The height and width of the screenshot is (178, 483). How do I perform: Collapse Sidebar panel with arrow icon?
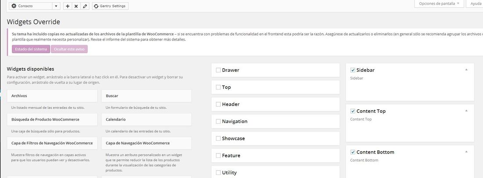[x=466, y=70]
